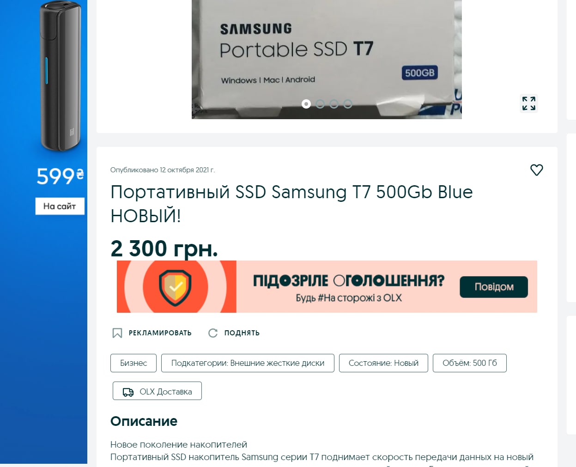This screenshot has width=576, height=467.
Task: Click the ПОДНЯТЬ listing link
Action: (242, 333)
